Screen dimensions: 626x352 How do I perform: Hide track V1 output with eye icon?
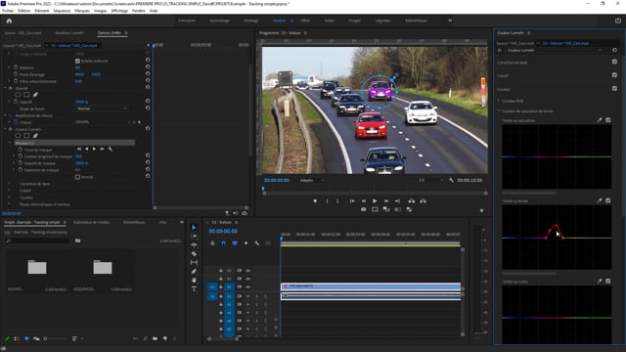pyautogui.click(x=247, y=286)
